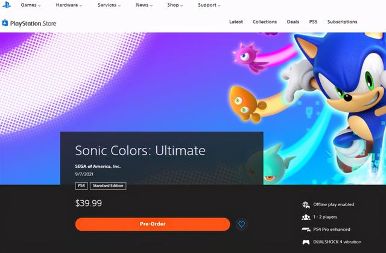386x253 pixels.
Task: Expand the Hardware dropdown menu
Action: coord(69,5)
